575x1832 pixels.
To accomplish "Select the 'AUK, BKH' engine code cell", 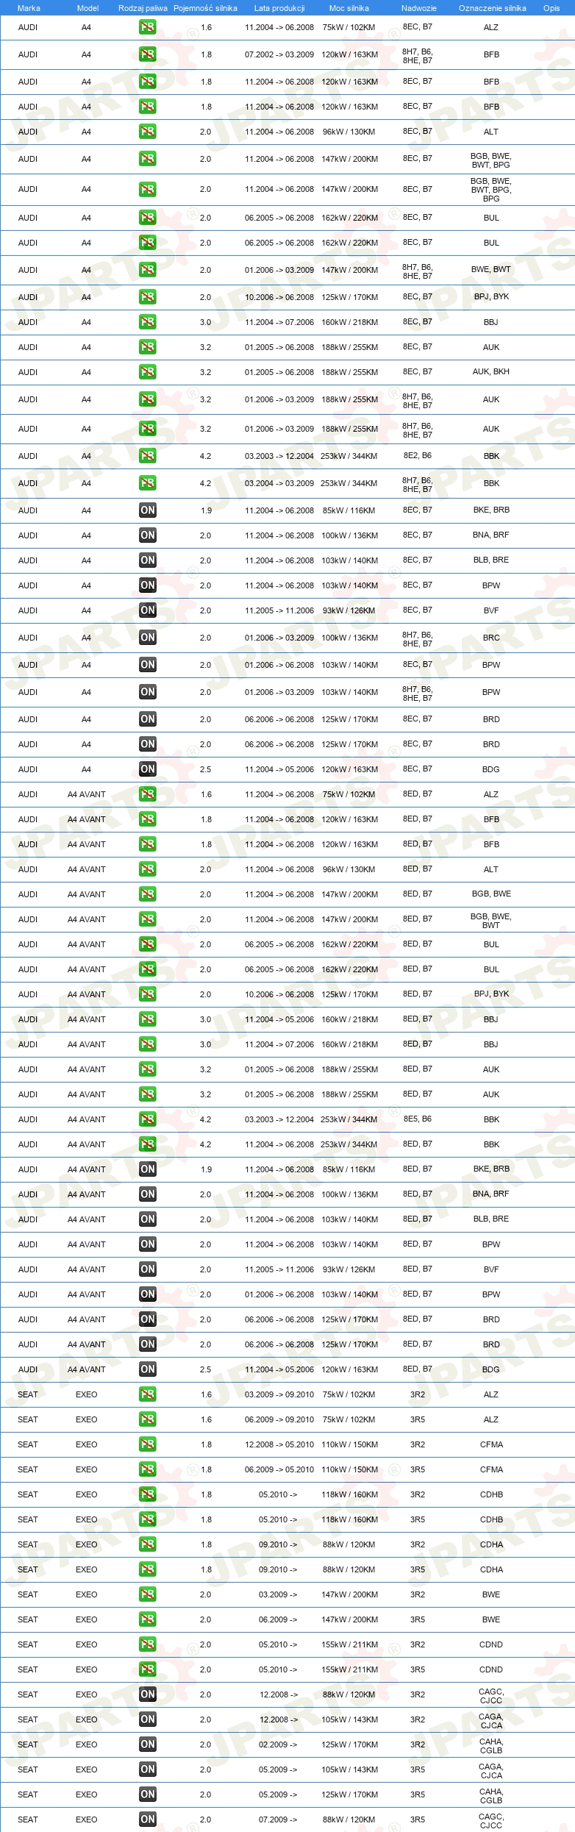I will [x=491, y=371].
